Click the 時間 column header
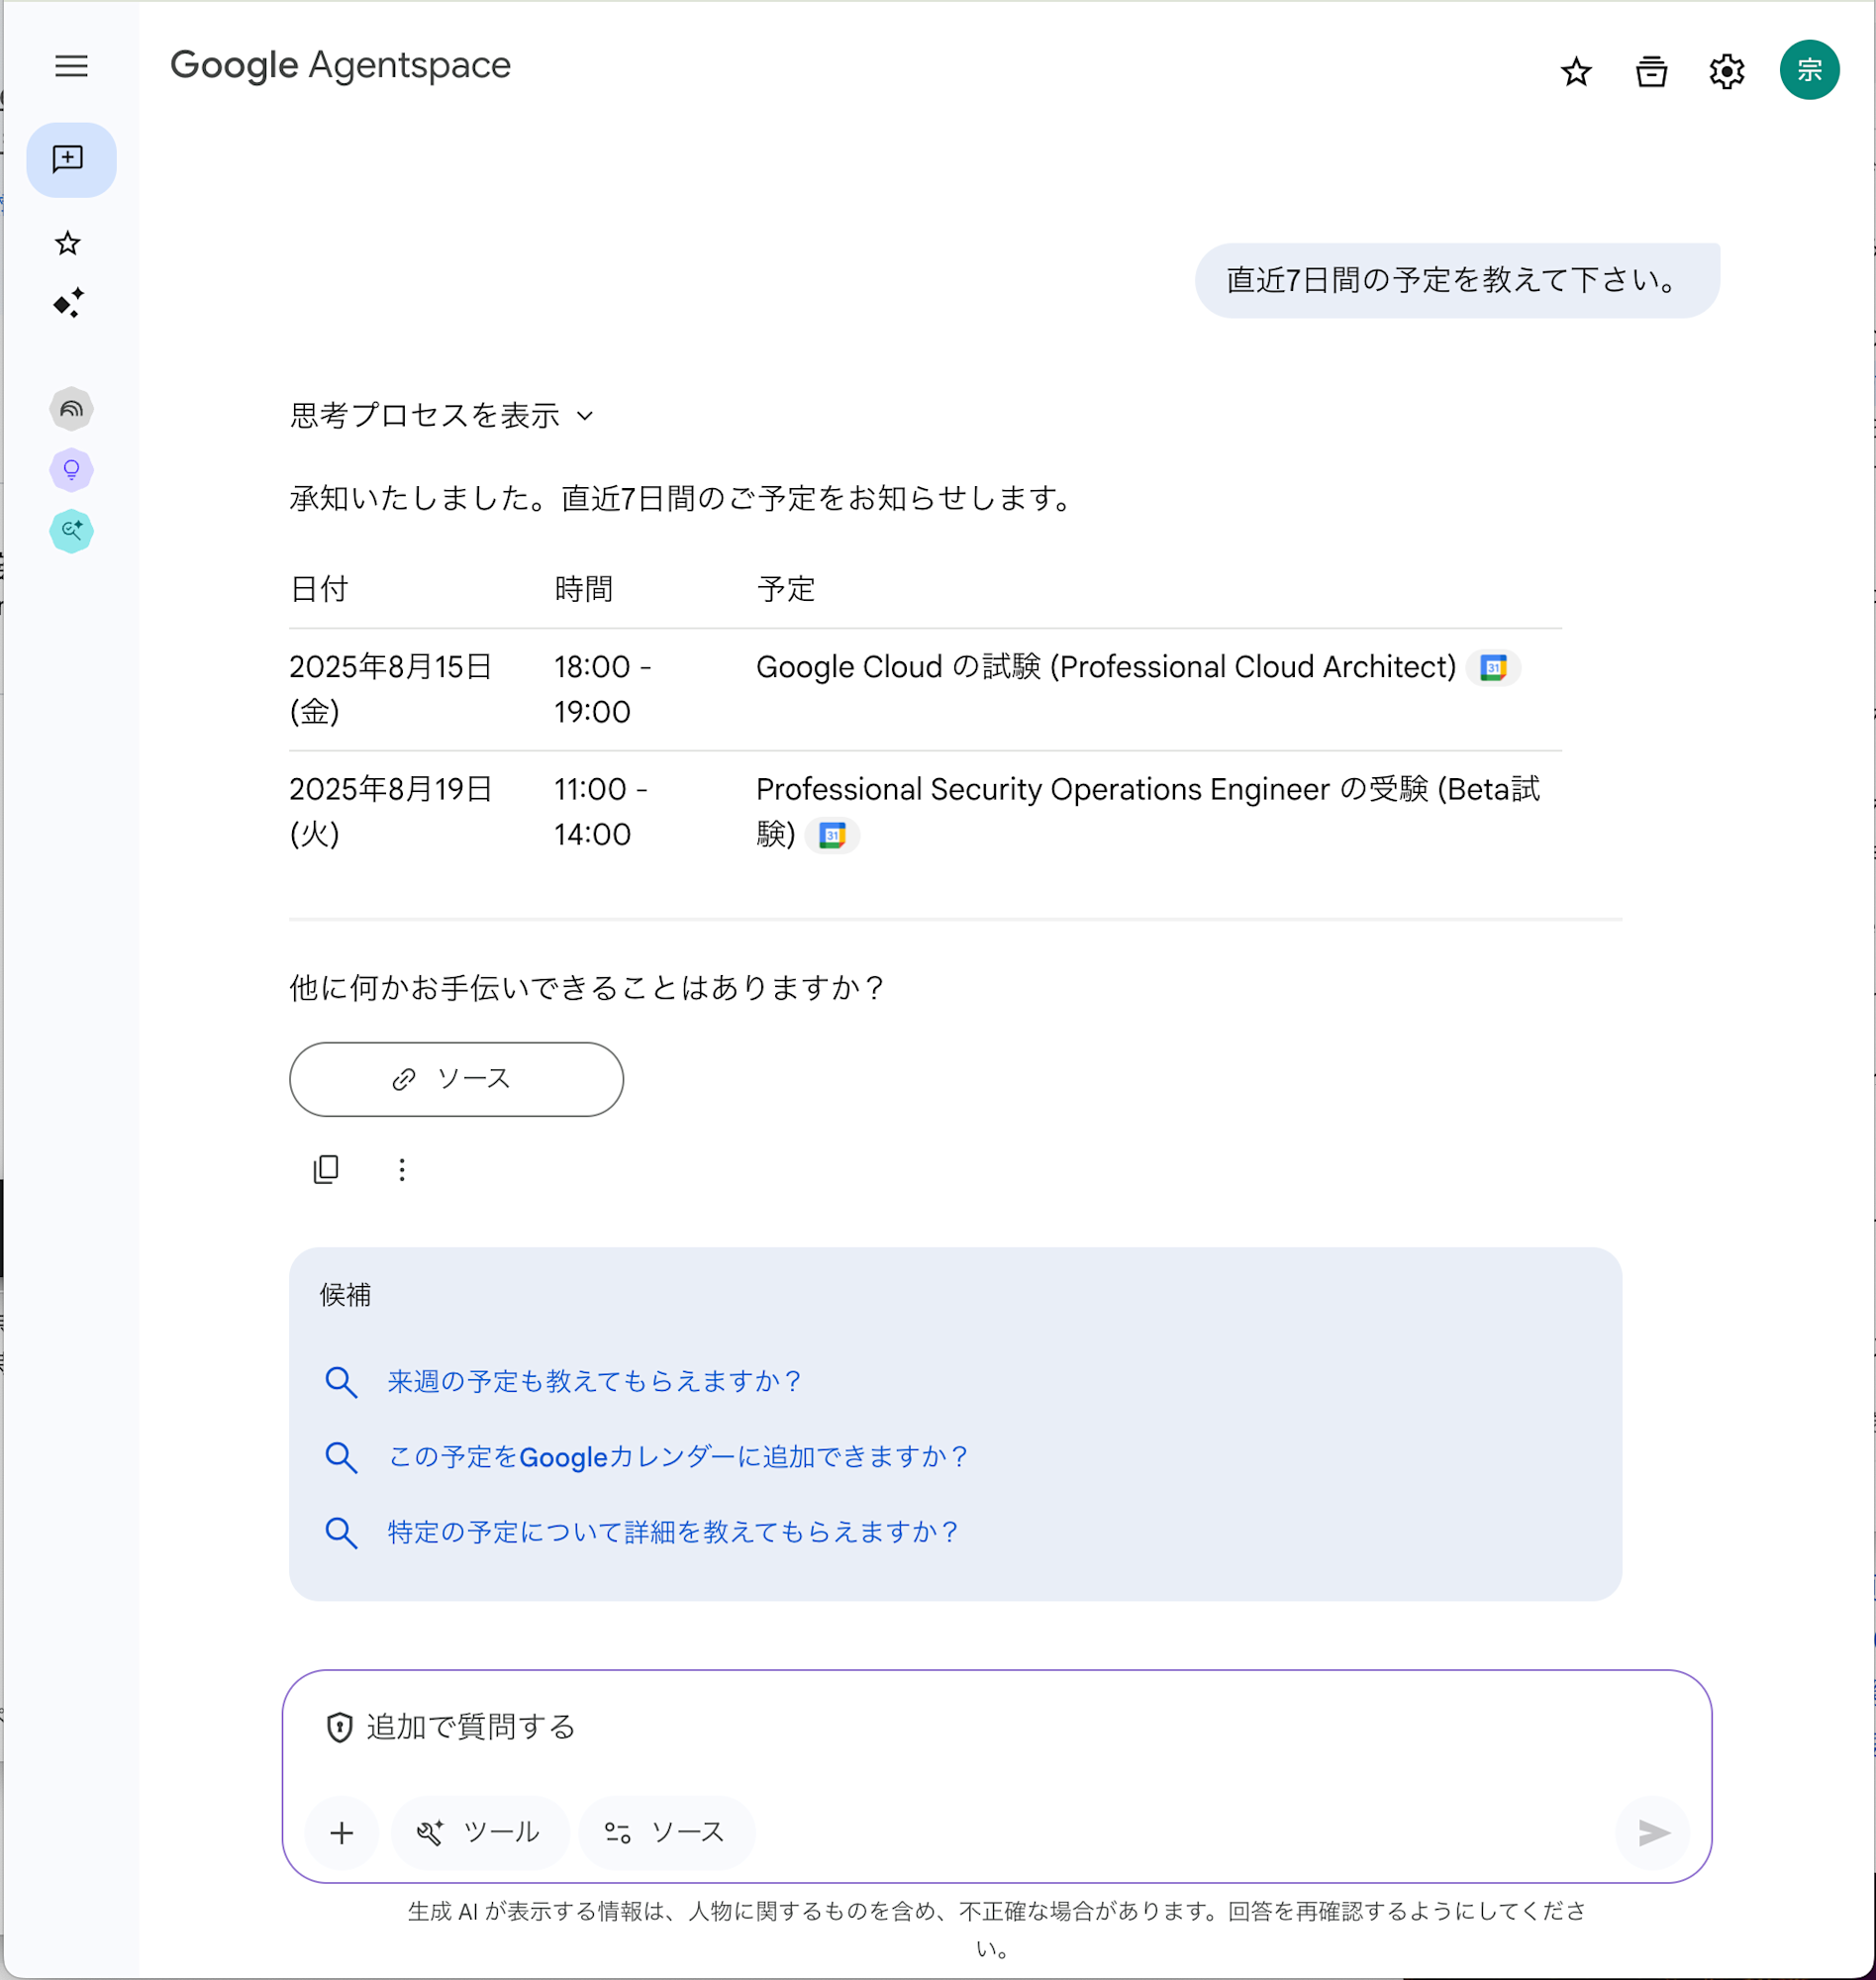 pyautogui.click(x=584, y=589)
